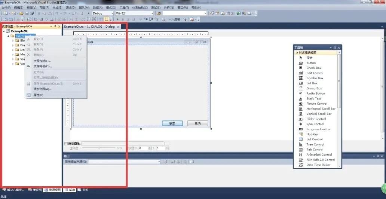Viewport: 386px width, 199px height.
Task: Open the 工具(T) menu
Action: coord(124,7)
